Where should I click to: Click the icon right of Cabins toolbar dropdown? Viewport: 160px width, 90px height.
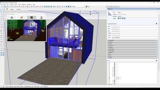tap(86, 6)
